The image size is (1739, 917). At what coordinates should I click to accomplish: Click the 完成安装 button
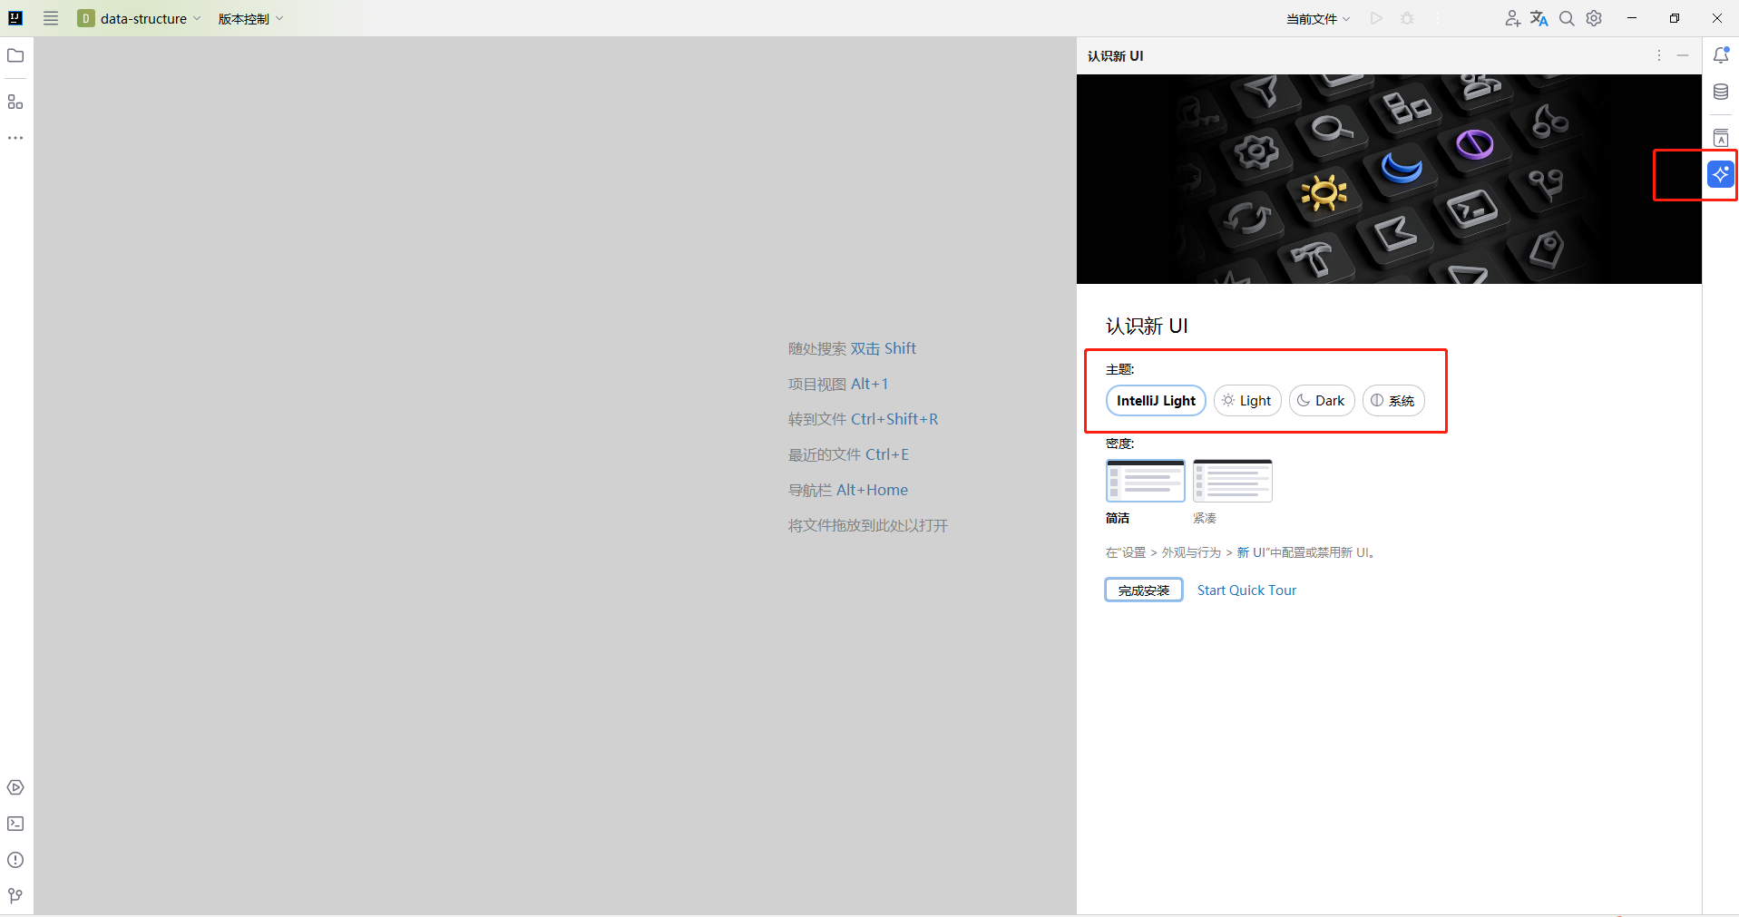[x=1143, y=590]
